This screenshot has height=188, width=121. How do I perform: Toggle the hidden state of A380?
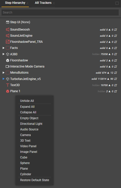[x=96, y=54]
